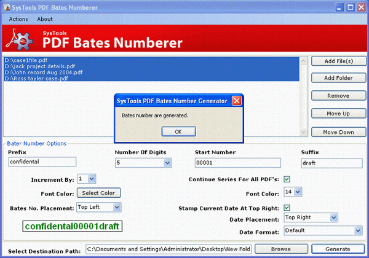Toggle Continue Series For All PDF's checkbox
This screenshot has width=369, height=258.
click(x=287, y=179)
